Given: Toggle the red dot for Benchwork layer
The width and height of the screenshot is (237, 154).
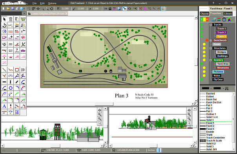Looking at the screenshot, I should (x=207, y=40).
